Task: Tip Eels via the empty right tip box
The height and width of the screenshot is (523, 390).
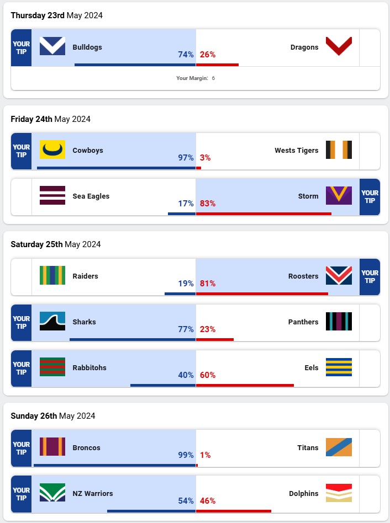Action: pyautogui.click(x=370, y=368)
